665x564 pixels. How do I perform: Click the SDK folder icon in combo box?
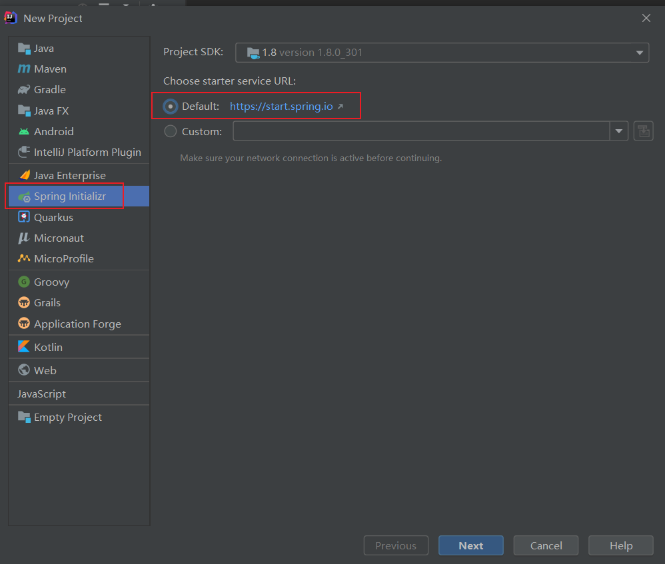[253, 53]
